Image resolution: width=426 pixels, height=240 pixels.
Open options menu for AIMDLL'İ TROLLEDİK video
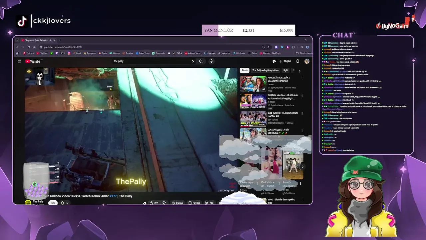302,78
